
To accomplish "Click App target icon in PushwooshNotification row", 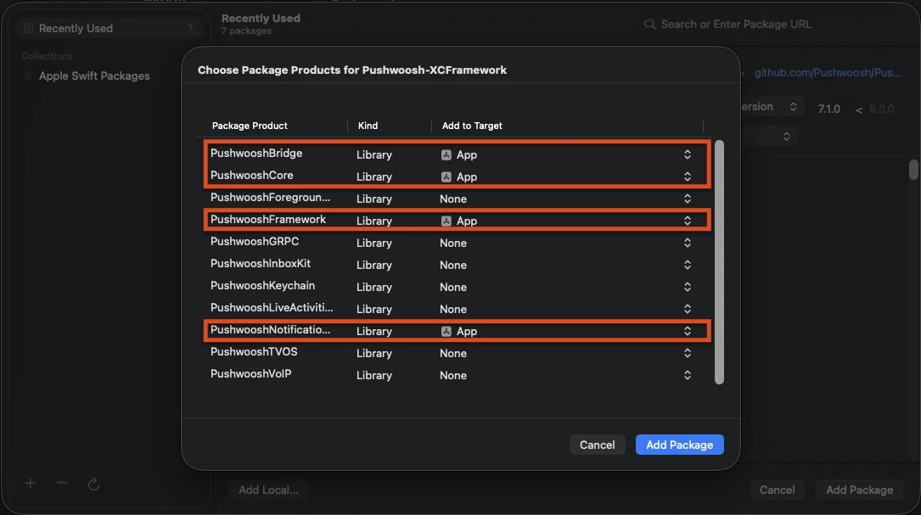I will [446, 331].
